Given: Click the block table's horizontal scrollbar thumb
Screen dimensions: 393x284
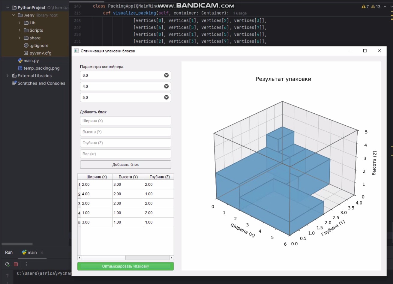Looking at the screenshot, I should tap(103, 258).
